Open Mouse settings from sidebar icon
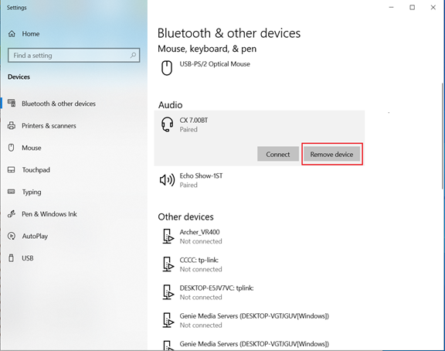445x351 pixels. click(12, 148)
